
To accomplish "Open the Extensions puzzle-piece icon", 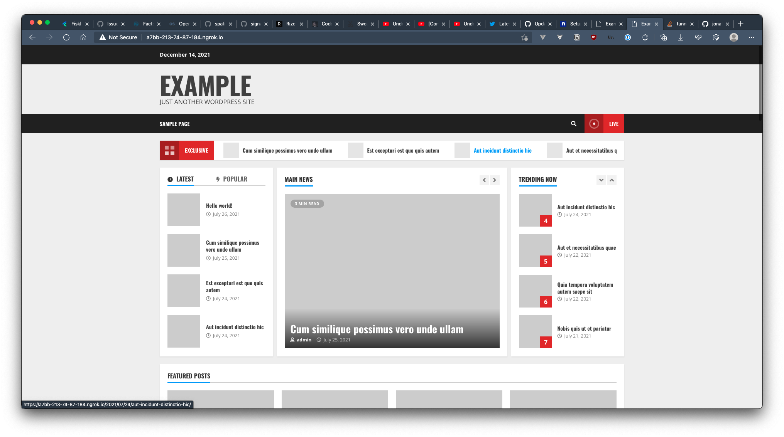I will point(645,37).
